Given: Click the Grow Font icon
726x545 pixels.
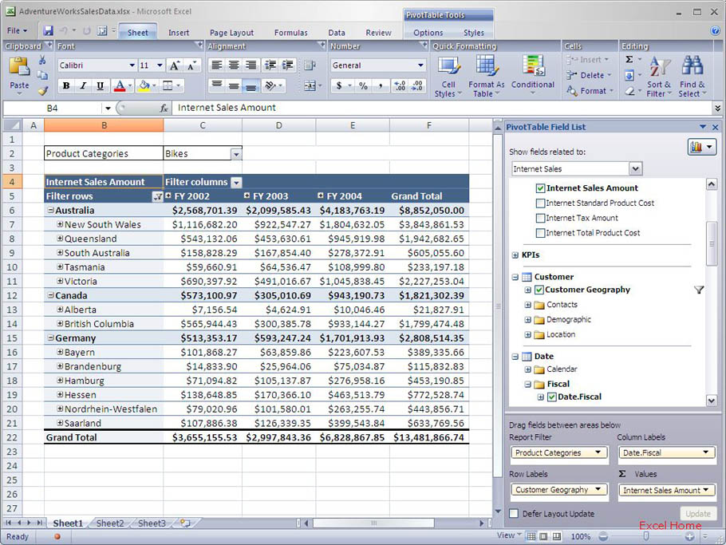Looking at the screenshot, I should click(x=174, y=65).
